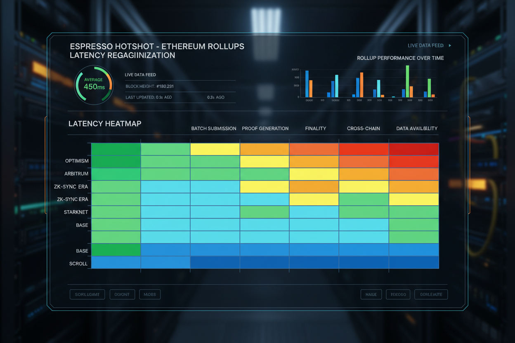
Task: Select the Arbitrum row label
Action: (77, 174)
